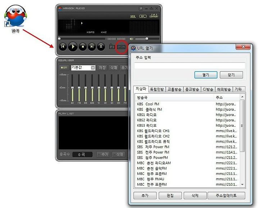The height and width of the screenshot is (208, 259).
Task: Click the eject/open file button
Action: pos(101,47)
